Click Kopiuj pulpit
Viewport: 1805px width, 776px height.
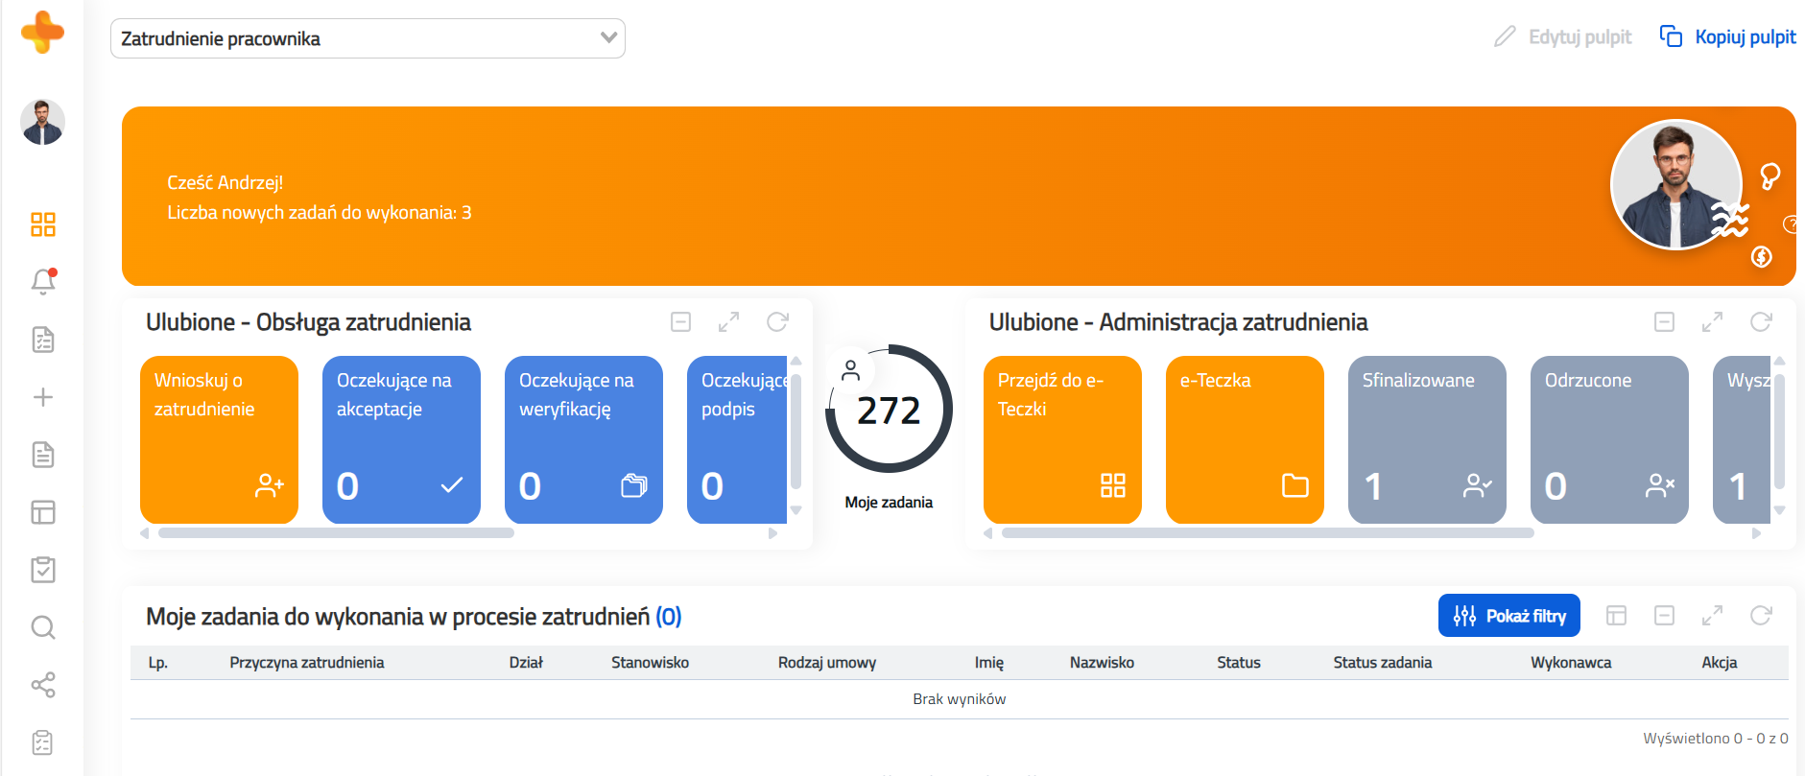coord(1727,36)
